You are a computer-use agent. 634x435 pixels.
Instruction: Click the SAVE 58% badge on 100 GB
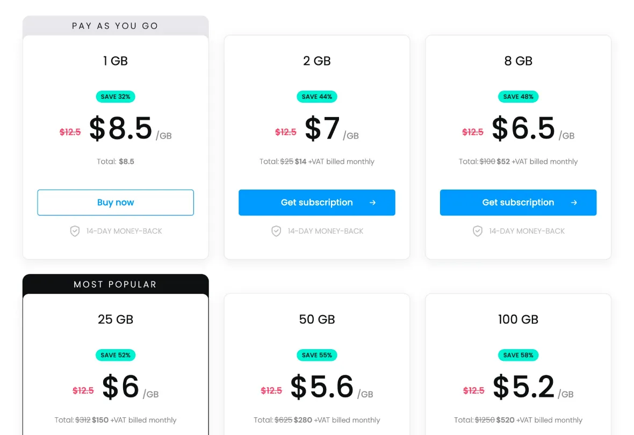pos(518,355)
